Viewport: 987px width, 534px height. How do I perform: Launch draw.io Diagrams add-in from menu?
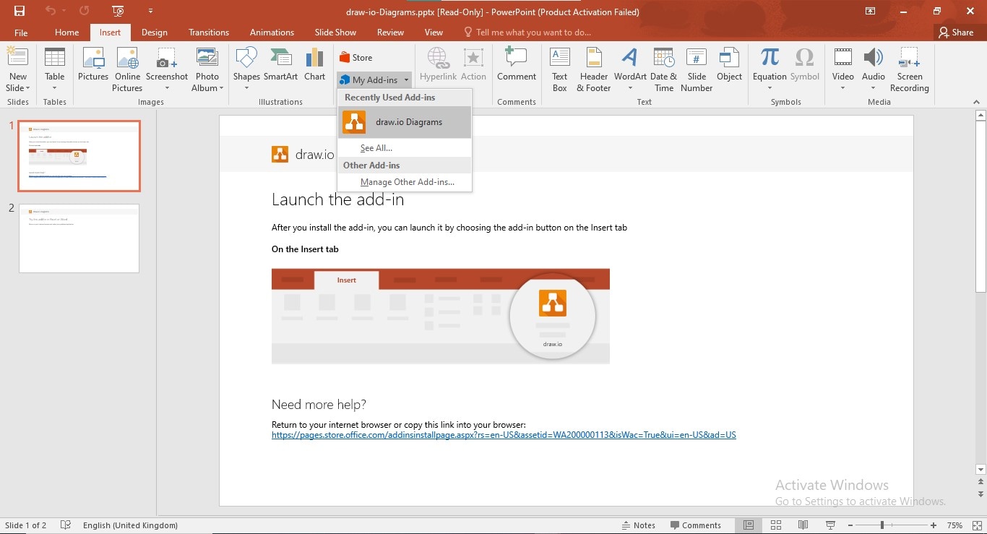(405, 122)
